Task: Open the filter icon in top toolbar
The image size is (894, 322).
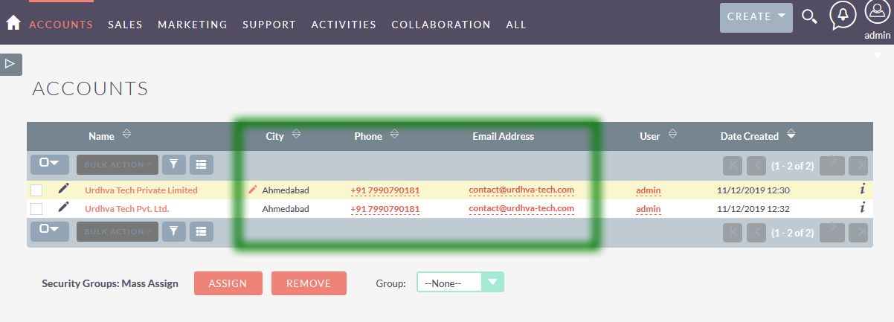Action: point(173,164)
